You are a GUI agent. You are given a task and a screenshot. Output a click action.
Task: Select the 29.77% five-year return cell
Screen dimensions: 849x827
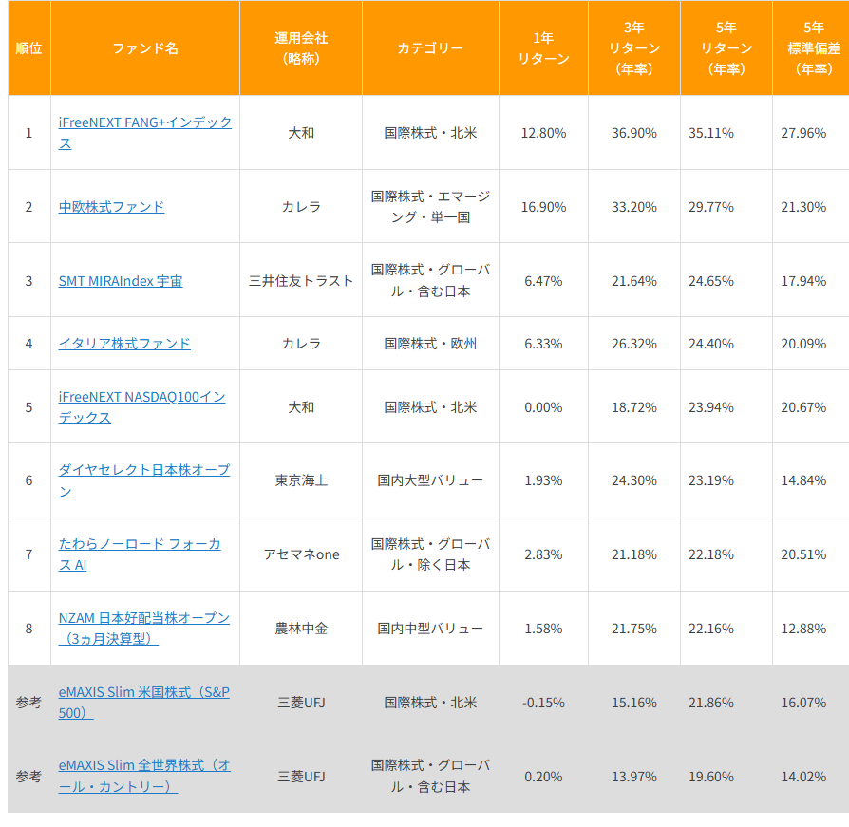click(x=726, y=207)
